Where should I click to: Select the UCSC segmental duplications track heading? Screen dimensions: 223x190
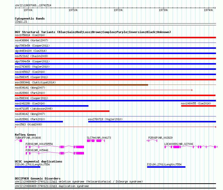[39, 161]
